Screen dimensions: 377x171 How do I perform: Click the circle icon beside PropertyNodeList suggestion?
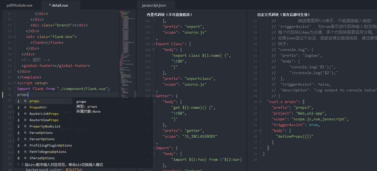(x=25, y=126)
